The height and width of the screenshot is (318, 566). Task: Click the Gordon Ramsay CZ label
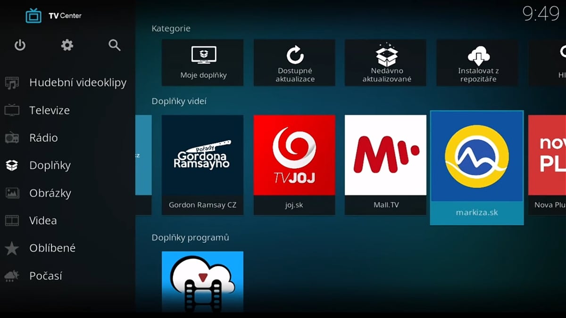[x=203, y=205]
